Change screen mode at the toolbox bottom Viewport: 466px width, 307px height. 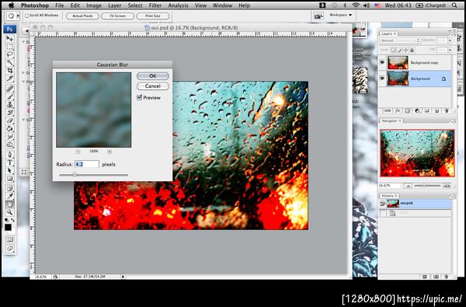9,249
